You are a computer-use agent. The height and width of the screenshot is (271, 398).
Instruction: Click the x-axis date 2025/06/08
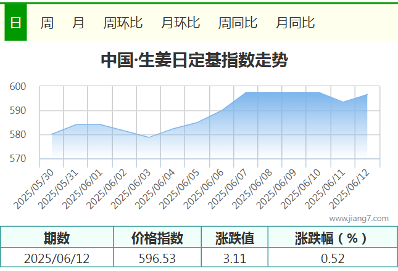(x=252, y=189)
